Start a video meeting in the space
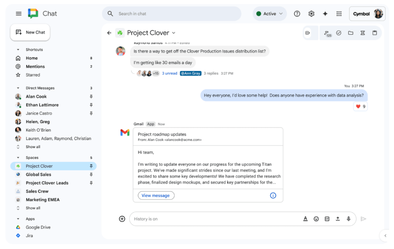The height and width of the screenshot is (249, 394). click(x=307, y=33)
